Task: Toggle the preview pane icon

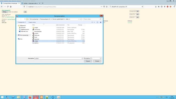Action: coord(97,22)
